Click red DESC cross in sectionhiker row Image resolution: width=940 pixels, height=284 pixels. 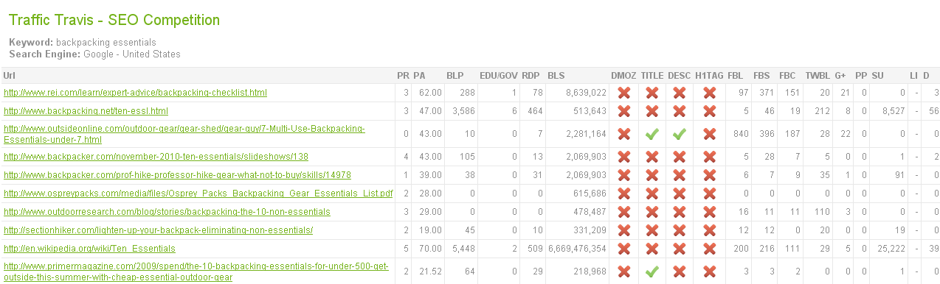(680, 230)
